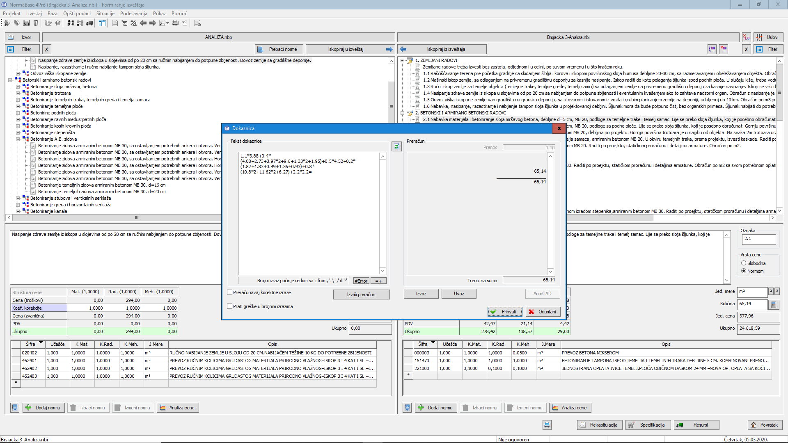Enable Preračunavaj korektne izraze checkbox
788x443 pixels.
230,292
